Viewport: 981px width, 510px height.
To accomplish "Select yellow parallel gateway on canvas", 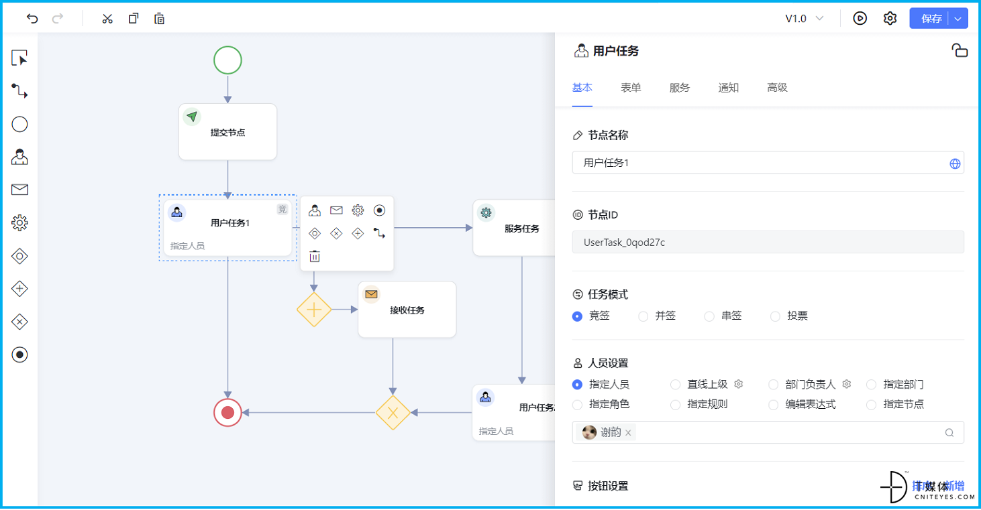I will coord(314,310).
